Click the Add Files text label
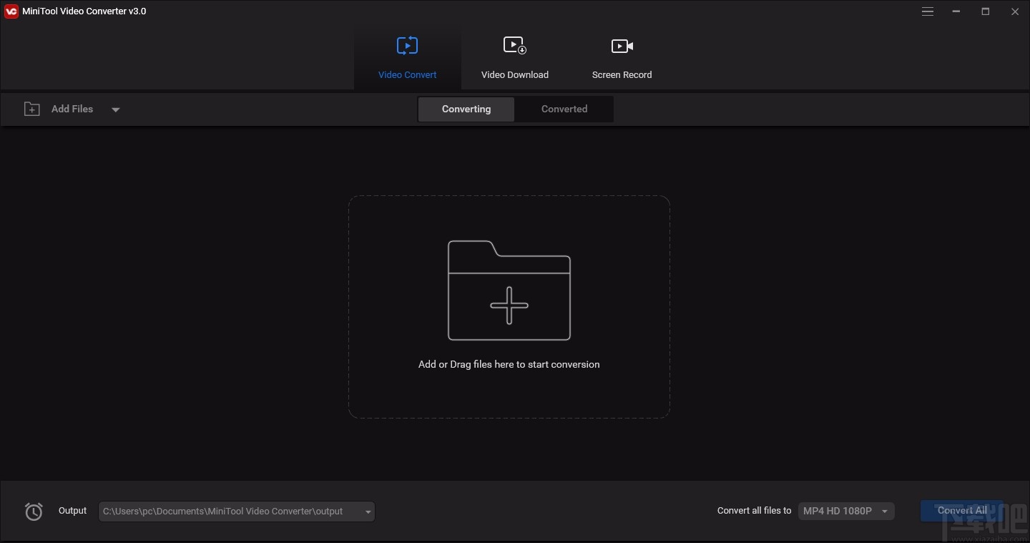The height and width of the screenshot is (543, 1030). coord(72,109)
